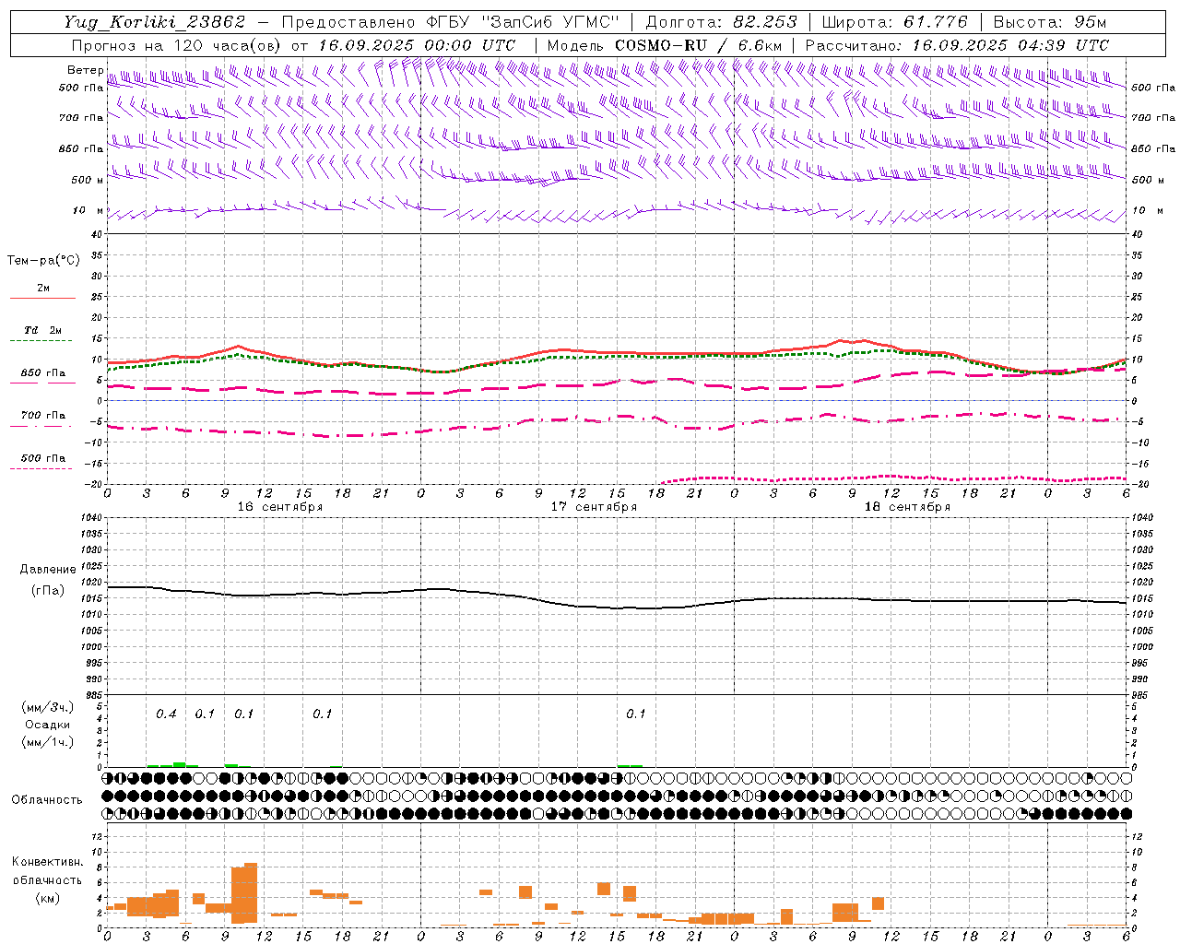Click the 850 гПа temperature legend entry
The height and width of the screenshot is (944, 1180).
pyautogui.click(x=43, y=373)
